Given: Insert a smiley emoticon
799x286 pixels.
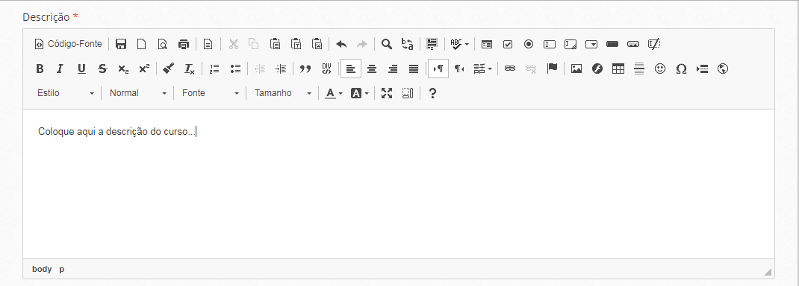Looking at the screenshot, I should tap(660, 69).
